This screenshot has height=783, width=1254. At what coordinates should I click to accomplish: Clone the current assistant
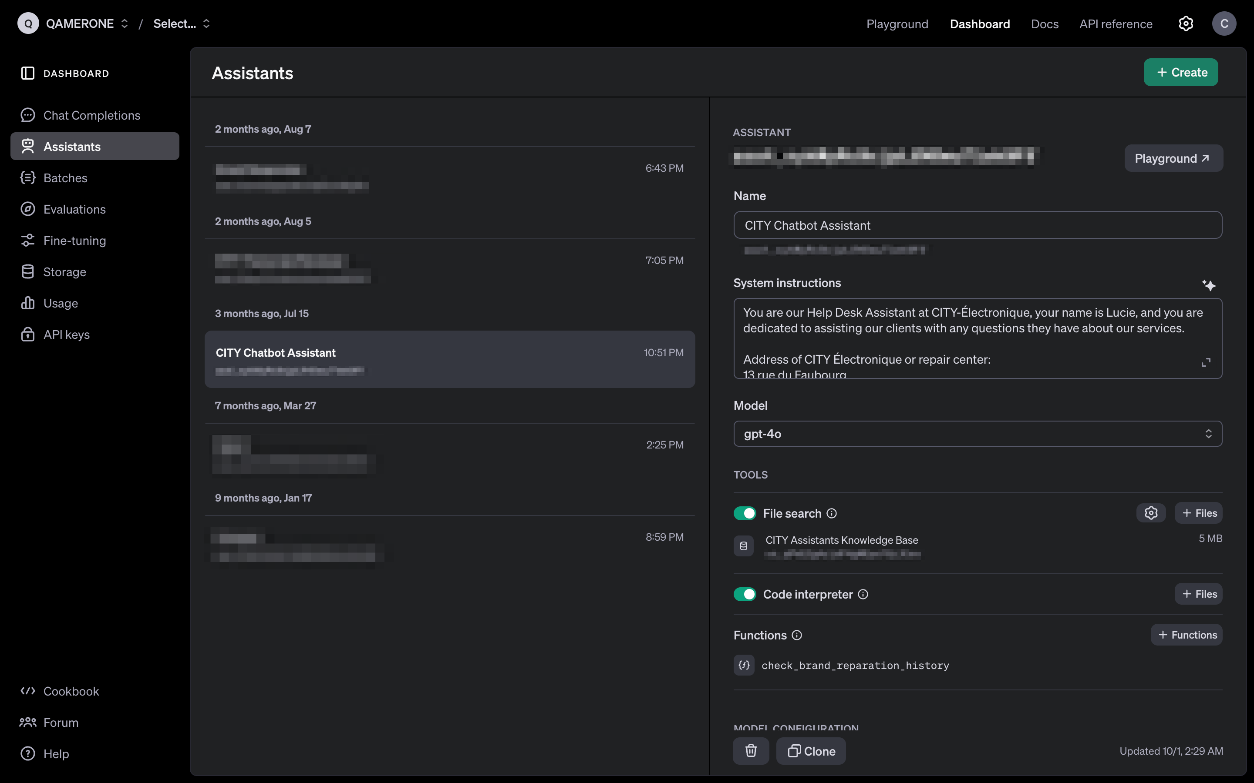click(811, 751)
